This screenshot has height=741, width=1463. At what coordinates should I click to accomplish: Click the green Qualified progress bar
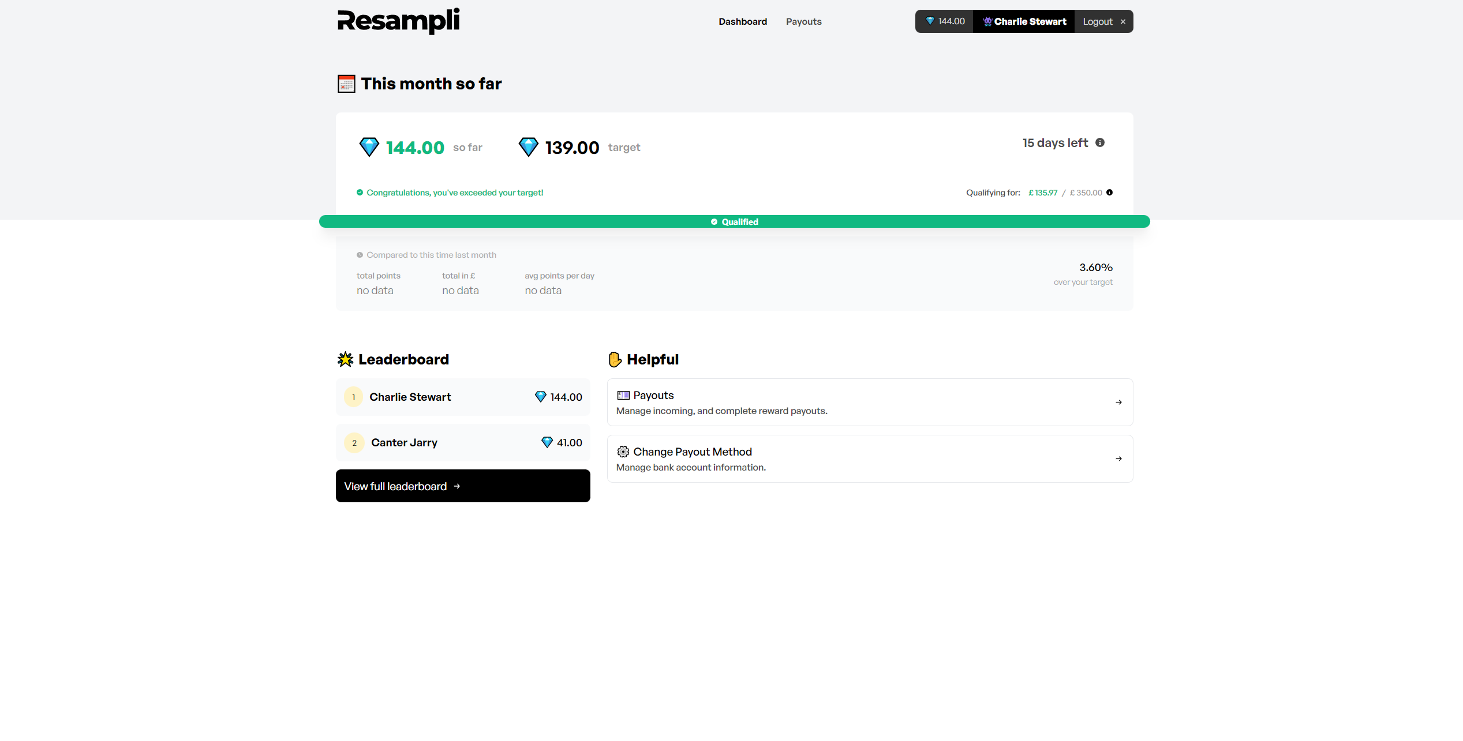pyautogui.click(x=734, y=221)
